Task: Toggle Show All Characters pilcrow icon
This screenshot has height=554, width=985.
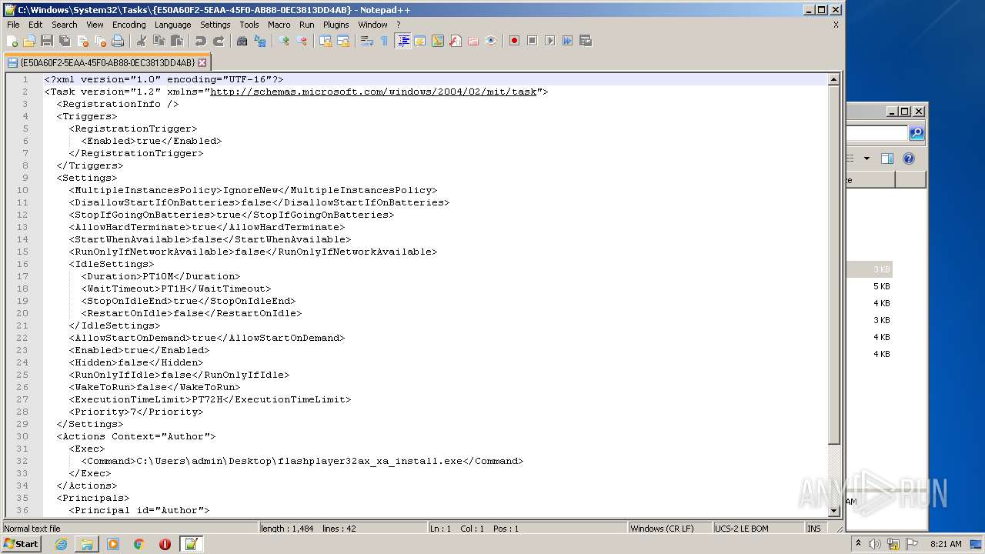Action: (x=384, y=41)
